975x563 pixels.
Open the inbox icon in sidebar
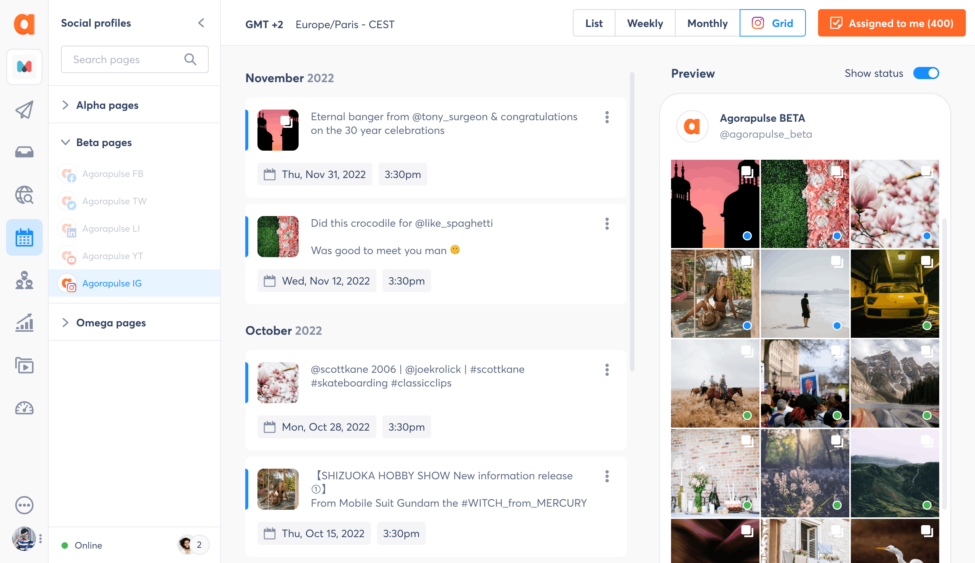(24, 152)
